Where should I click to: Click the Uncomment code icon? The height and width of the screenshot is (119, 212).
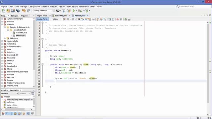click(129, 19)
